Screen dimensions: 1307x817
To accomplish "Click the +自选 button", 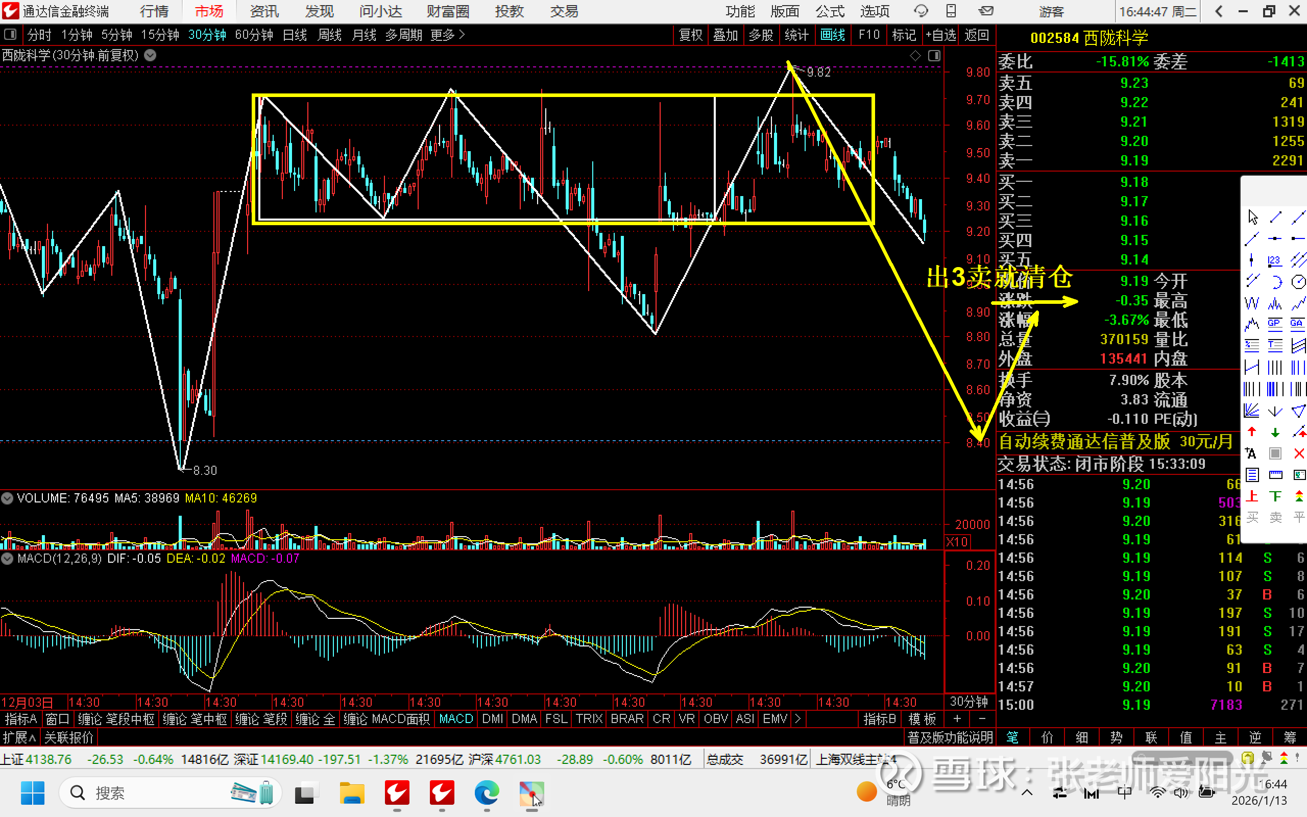I will 940,35.
